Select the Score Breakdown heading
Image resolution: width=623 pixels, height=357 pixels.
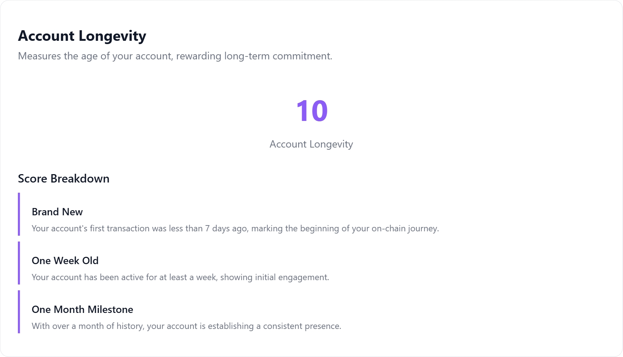tap(63, 178)
